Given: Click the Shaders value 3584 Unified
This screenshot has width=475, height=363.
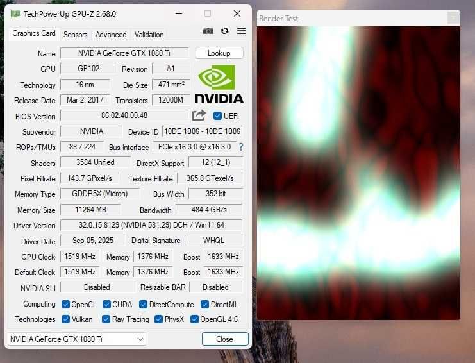Looking at the screenshot, I should click(x=96, y=162).
